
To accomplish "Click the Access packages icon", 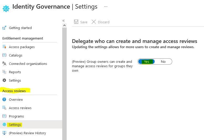I will coord(4,47).
